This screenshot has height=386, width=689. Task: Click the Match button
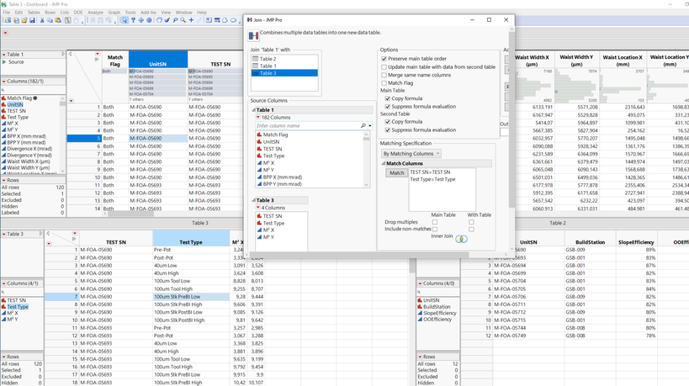[396, 173]
